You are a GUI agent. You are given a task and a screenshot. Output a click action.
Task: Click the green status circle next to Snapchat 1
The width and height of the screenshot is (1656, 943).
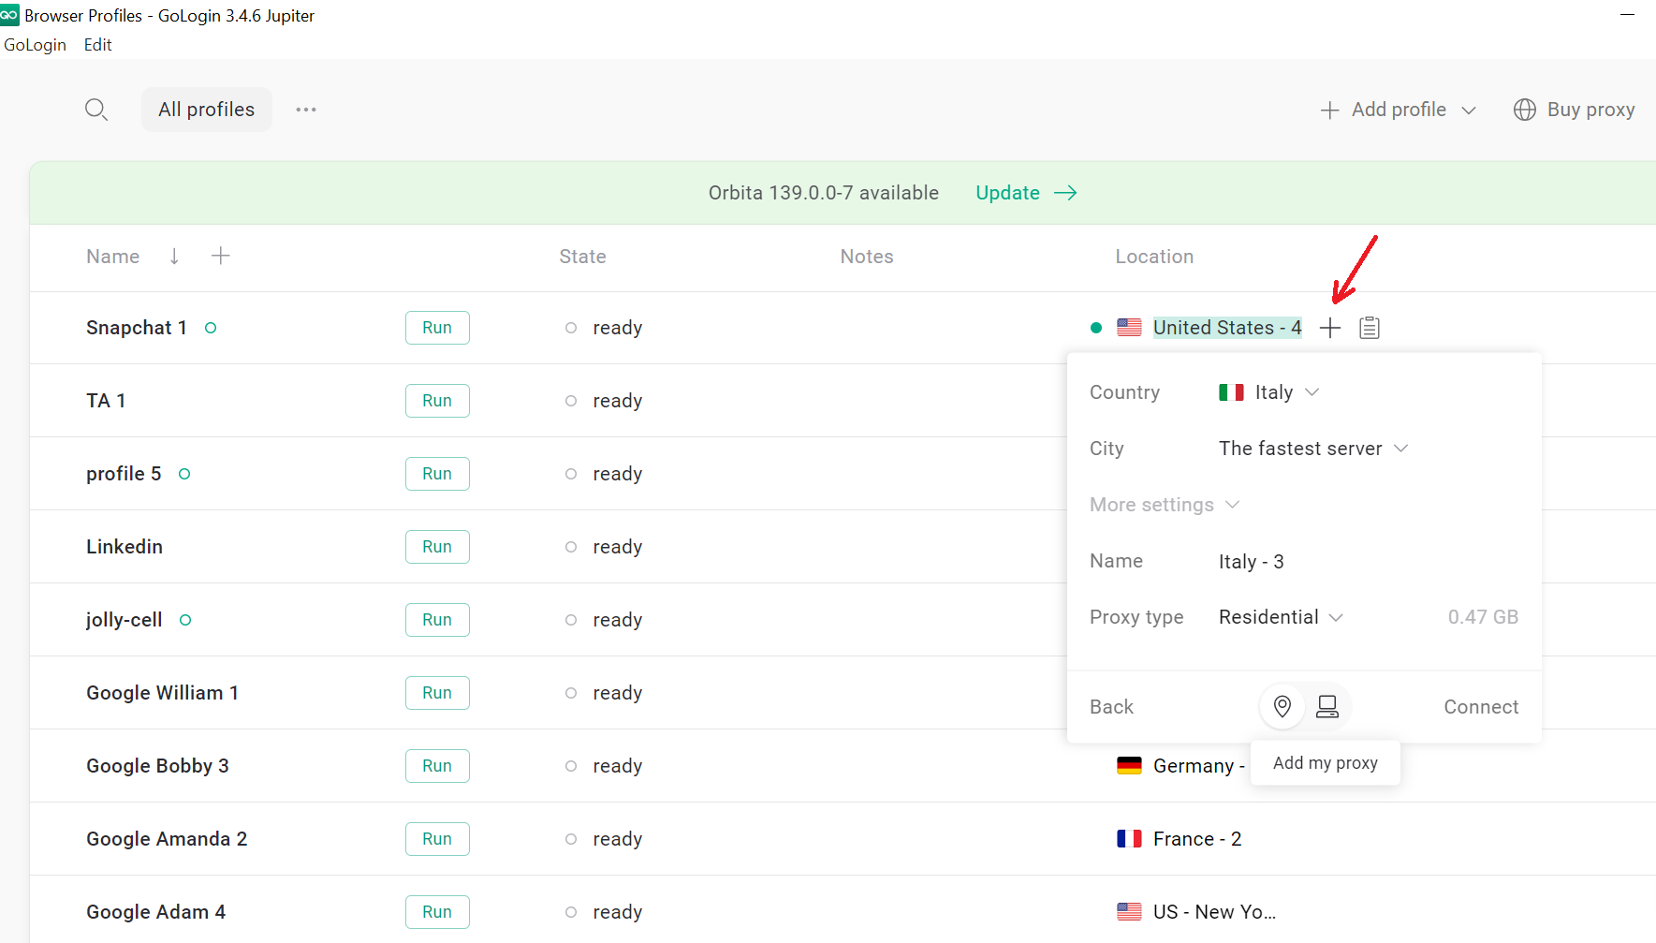(x=211, y=328)
